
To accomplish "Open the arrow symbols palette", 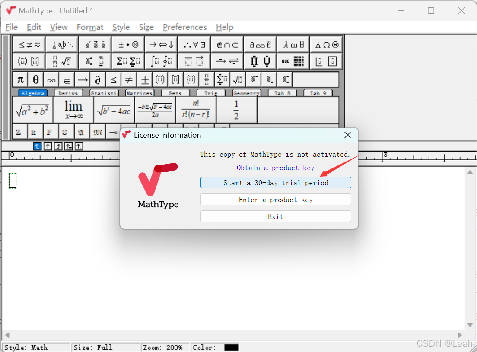I will (x=161, y=44).
